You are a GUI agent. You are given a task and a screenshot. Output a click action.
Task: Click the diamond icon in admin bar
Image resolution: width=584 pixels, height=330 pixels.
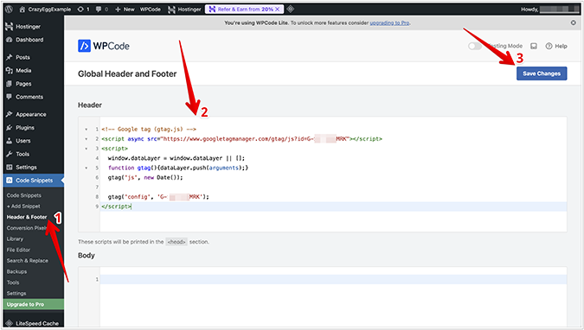pyautogui.click(x=291, y=9)
